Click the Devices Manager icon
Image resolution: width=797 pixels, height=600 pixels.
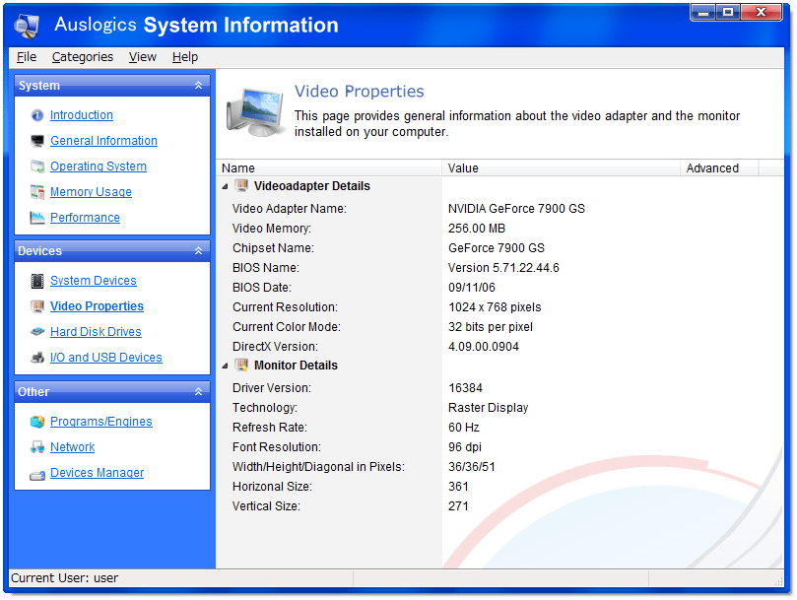[37, 476]
